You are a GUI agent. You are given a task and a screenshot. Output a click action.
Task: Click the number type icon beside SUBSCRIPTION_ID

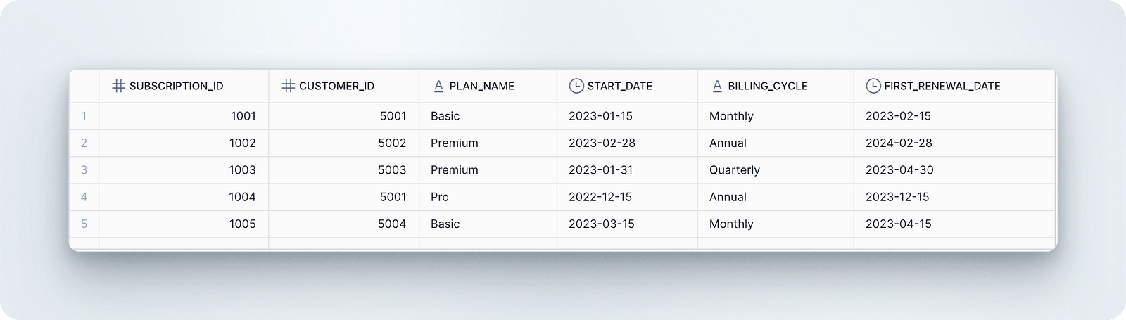click(119, 86)
